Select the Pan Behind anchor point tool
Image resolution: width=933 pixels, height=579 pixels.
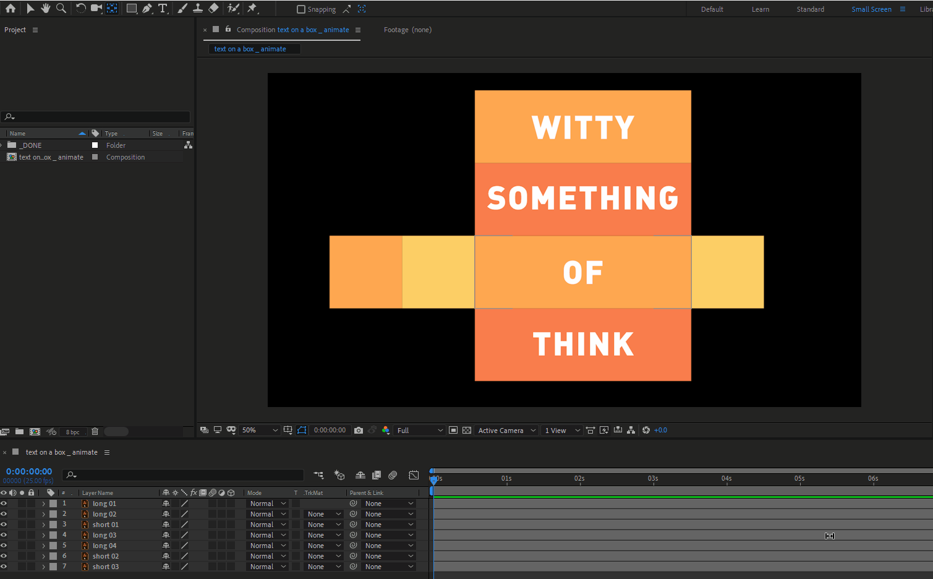click(112, 9)
